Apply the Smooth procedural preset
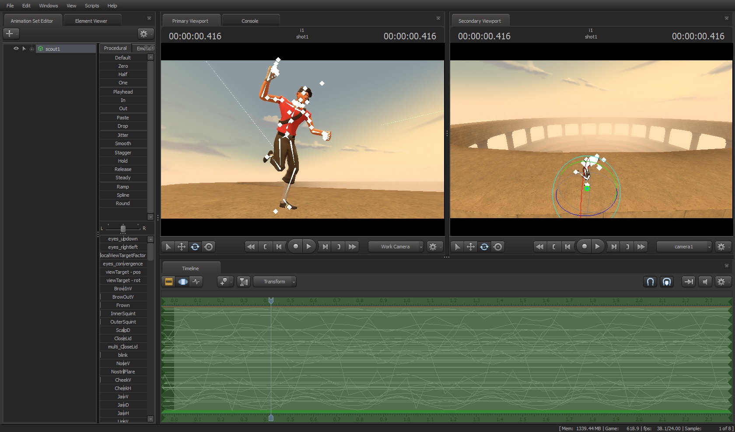This screenshot has height=432, width=735. (123, 143)
